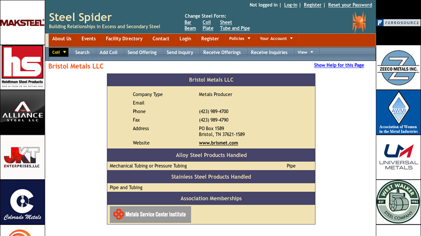Open the Heidtman Steel Products logo
The height and width of the screenshot is (236, 421).
pyautogui.click(x=23, y=67)
